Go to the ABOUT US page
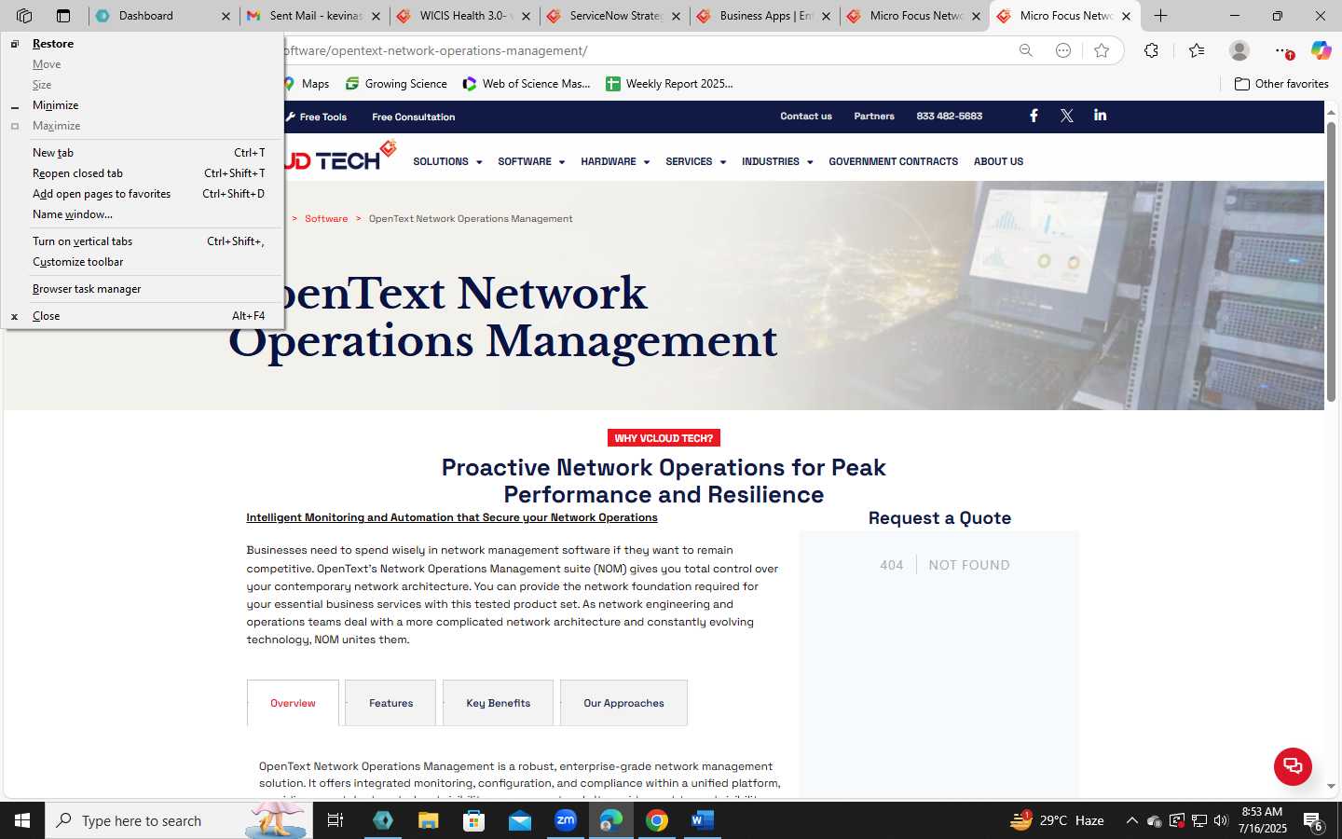The width and height of the screenshot is (1342, 839). (998, 162)
